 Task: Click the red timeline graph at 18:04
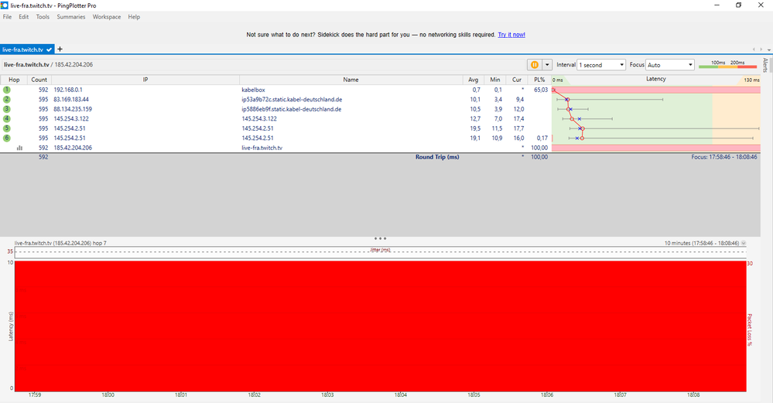click(x=400, y=326)
